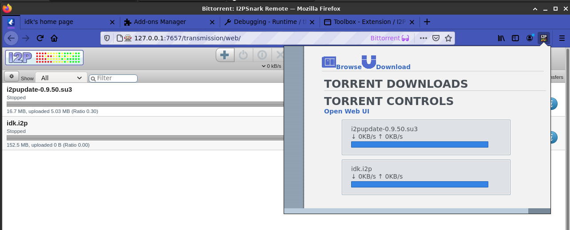Add a torrent with the plus button
This screenshot has height=230, width=570.
[x=225, y=55]
